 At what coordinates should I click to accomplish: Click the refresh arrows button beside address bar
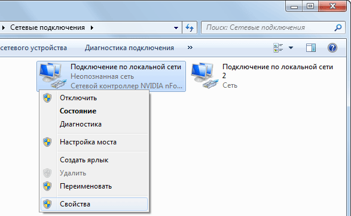[190, 27]
